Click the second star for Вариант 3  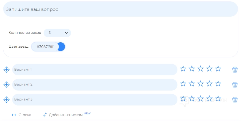click(192, 99)
